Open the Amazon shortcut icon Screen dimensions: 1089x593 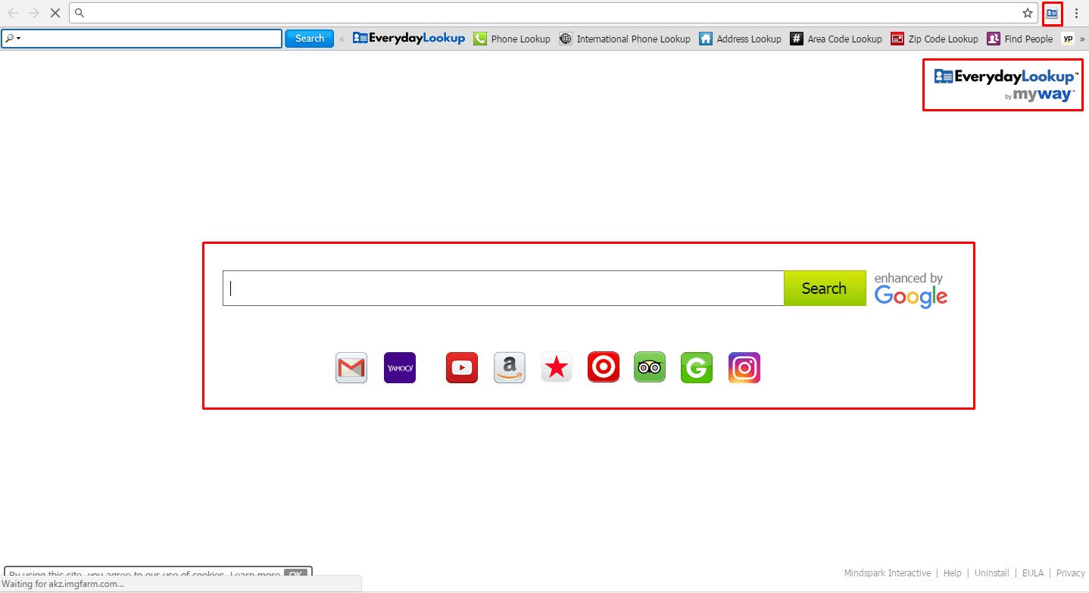(x=510, y=368)
